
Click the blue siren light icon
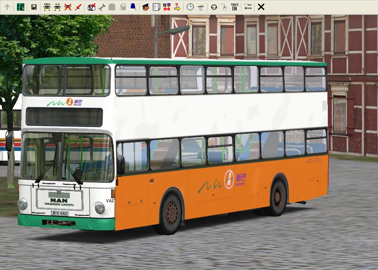point(133,7)
